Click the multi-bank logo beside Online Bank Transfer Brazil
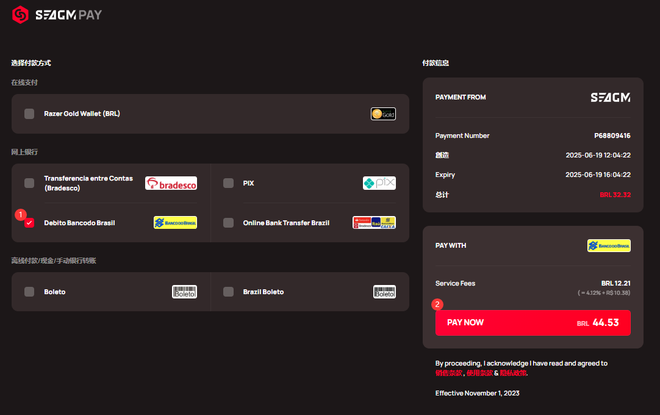660x415 pixels. pos(374,223)
